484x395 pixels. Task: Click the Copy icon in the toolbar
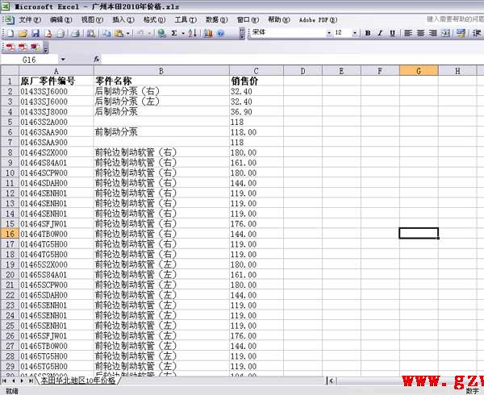point(106,33)
